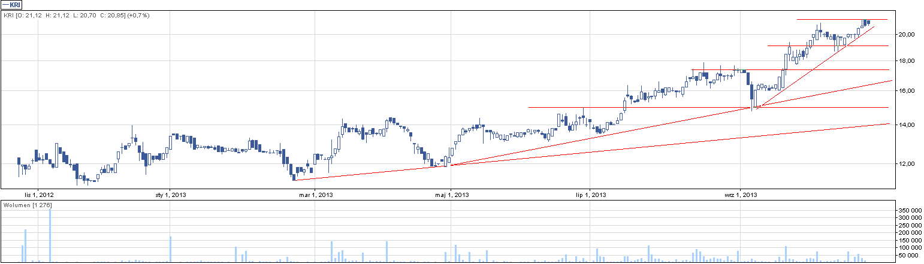This screenshot has height=264, width=924.
Task: Click the 'sty 1, 2013' date label
Action: click(171, 195)
